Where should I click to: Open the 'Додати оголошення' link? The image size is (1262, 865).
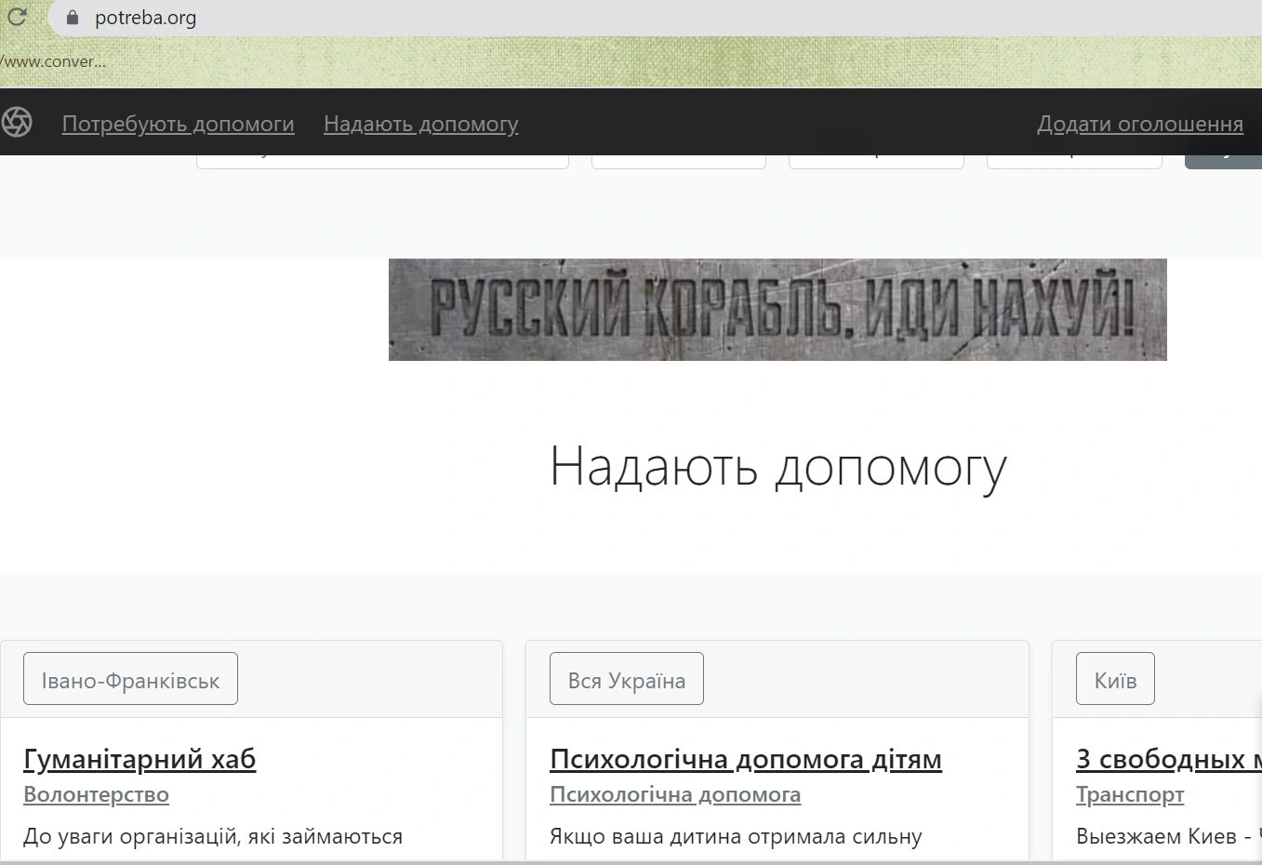click(x=1140, y=124)
